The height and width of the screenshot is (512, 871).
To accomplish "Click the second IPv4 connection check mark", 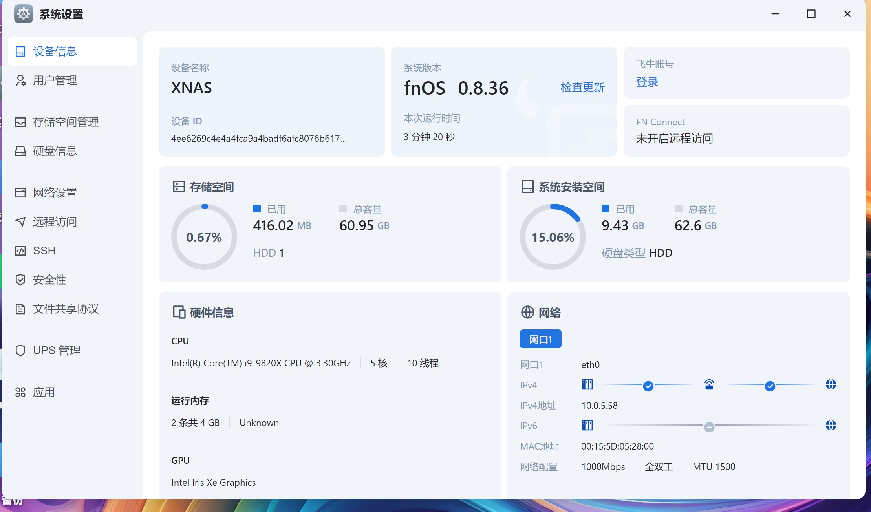I will 770,386.
